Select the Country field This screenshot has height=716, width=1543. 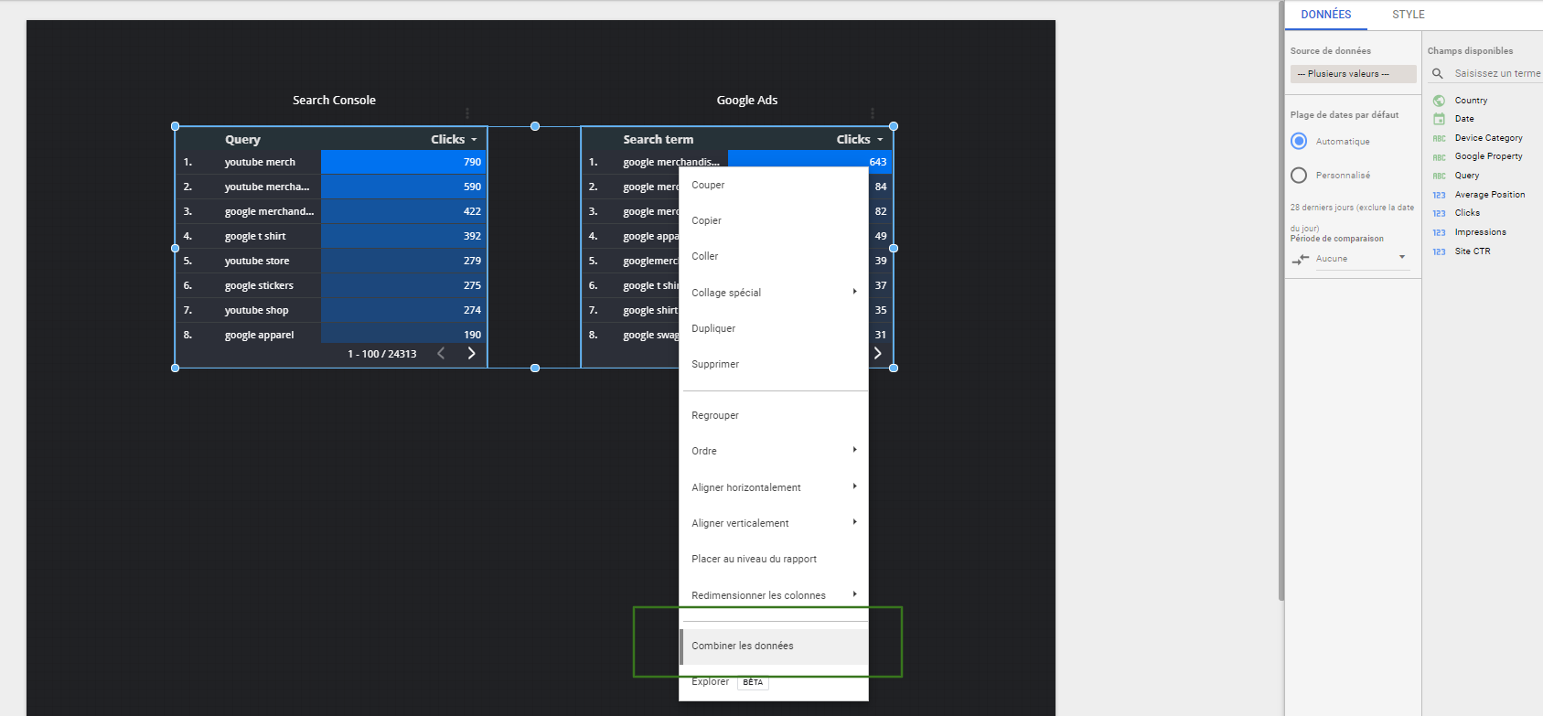(x=1471, y=101)
